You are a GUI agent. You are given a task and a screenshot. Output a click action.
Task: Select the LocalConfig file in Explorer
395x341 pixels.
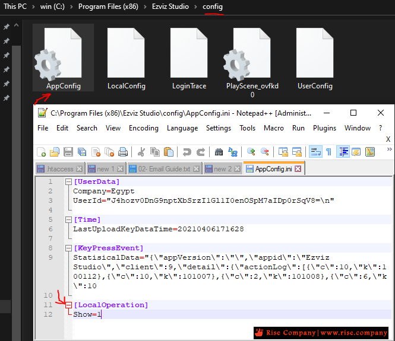click(126, 58)
